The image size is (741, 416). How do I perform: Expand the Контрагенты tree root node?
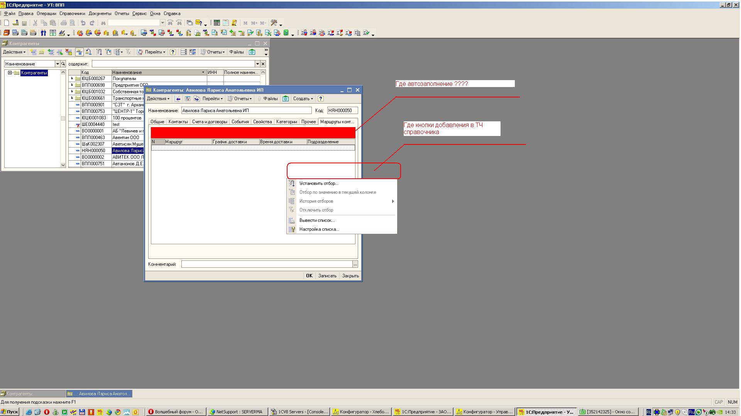[x=10, y=73]
